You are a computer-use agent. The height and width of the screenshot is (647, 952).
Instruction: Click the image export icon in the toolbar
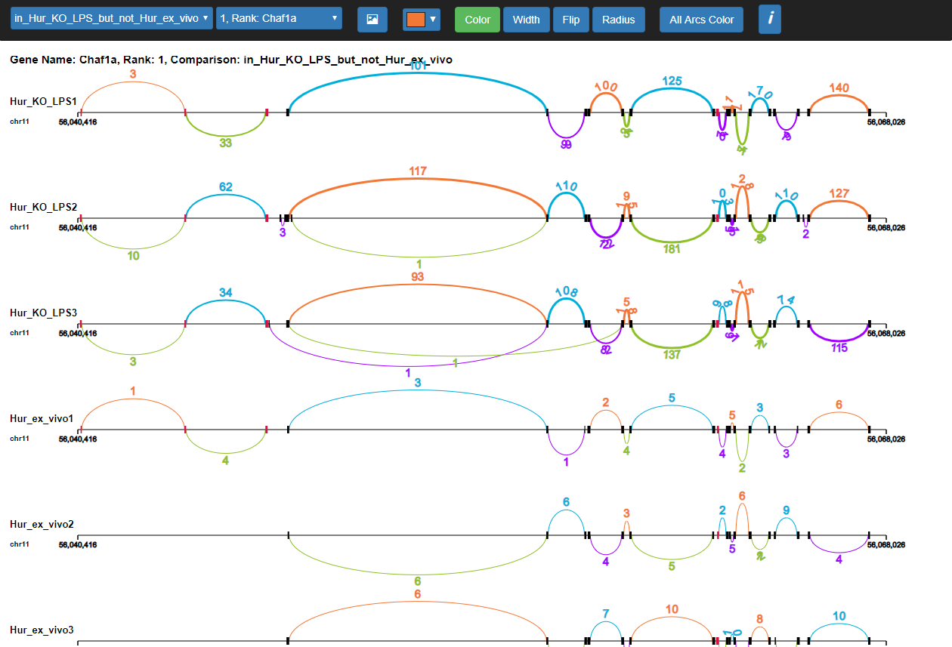click(x=372, y=20)
